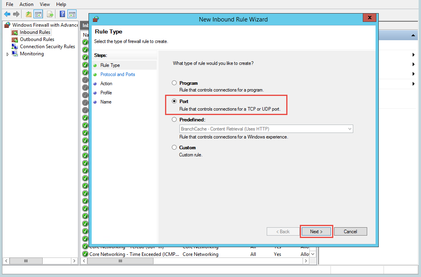Toggle the Show/Hide Action Pane toolbar icon
Screen dimensions: 421x277
coord(72,14)
